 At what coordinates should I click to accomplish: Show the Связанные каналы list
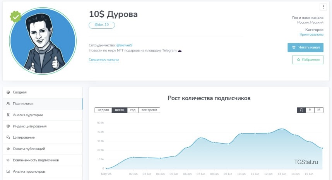[x=104, y=60]
